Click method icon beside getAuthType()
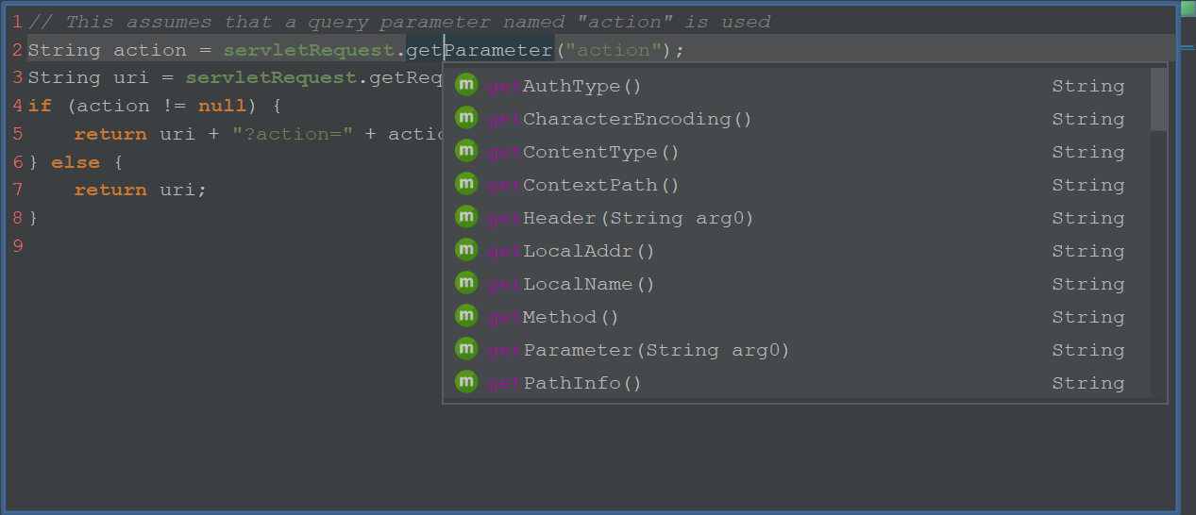 point(466,85)
